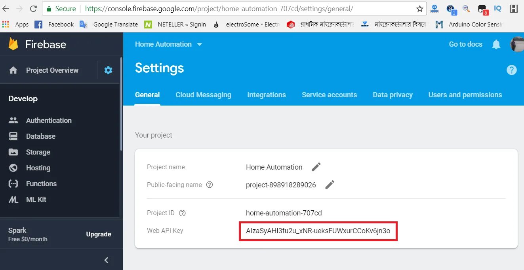This screenshot has width=524, height=270.
Task: Click the magnifier extension icon
Action: [x=466, y=9]
